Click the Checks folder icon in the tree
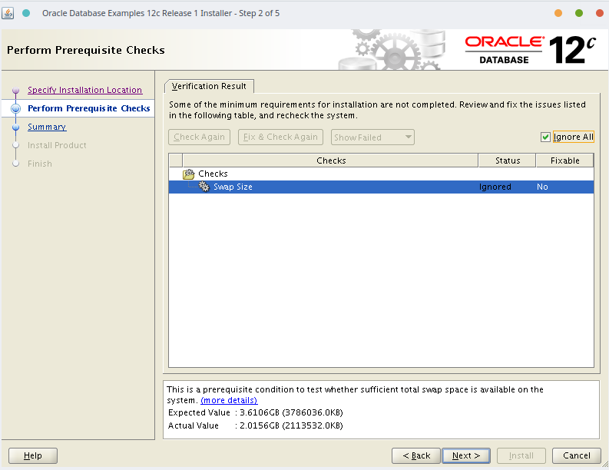 pos(188,174)
